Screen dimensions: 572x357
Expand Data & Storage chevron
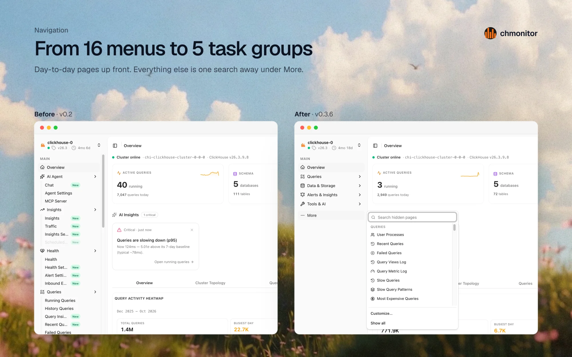(360, 186)
